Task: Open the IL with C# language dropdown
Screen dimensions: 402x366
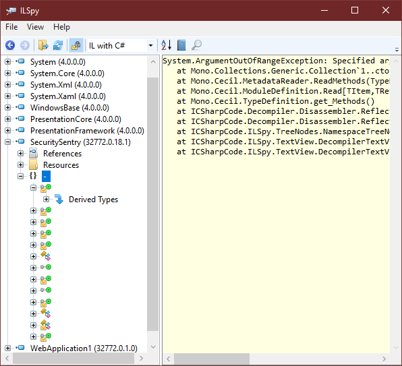Action: point(121,46)
